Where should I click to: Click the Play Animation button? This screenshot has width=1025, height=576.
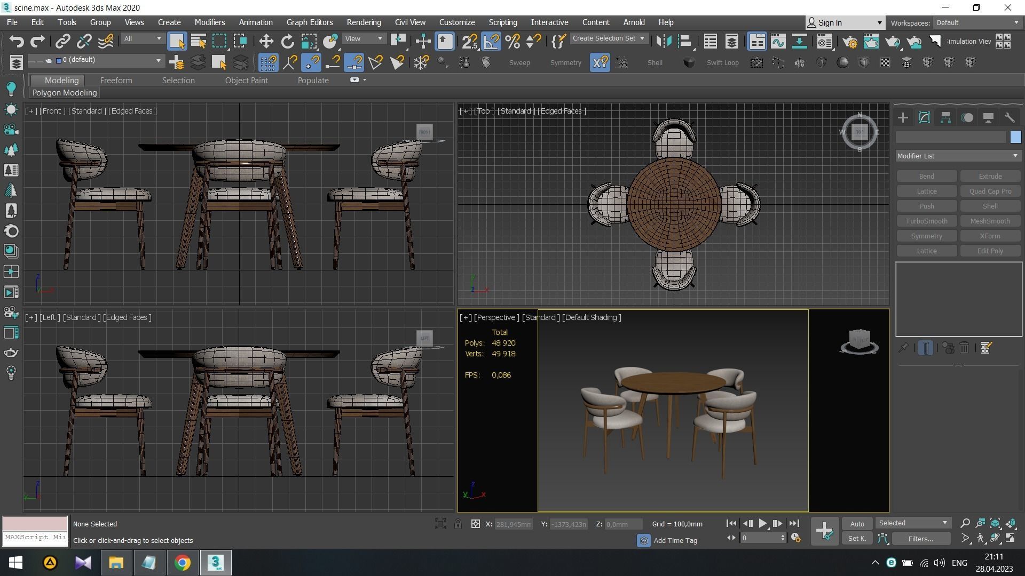[762, 524]
